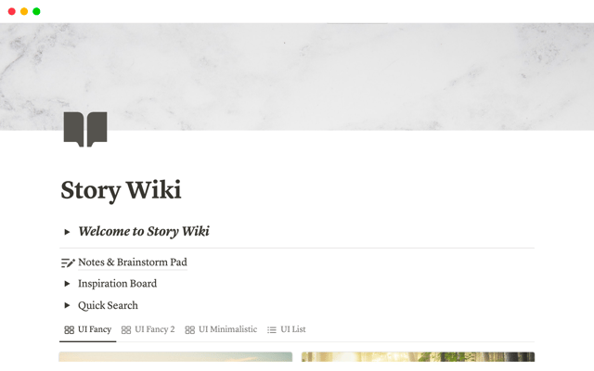Click the UI List view icon
This screenshot has width=594, height=371.
click(x=272, y=330)
